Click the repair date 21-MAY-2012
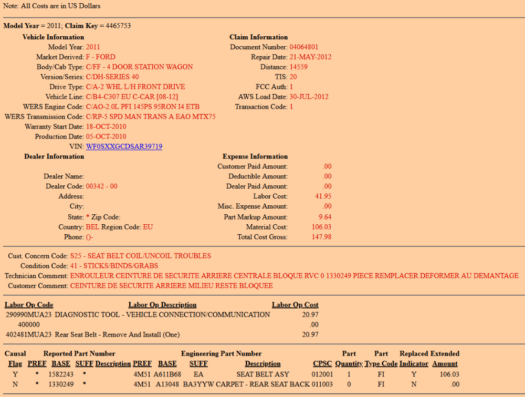The height and width of the screenshot is (397, 525). click(310, 57)
